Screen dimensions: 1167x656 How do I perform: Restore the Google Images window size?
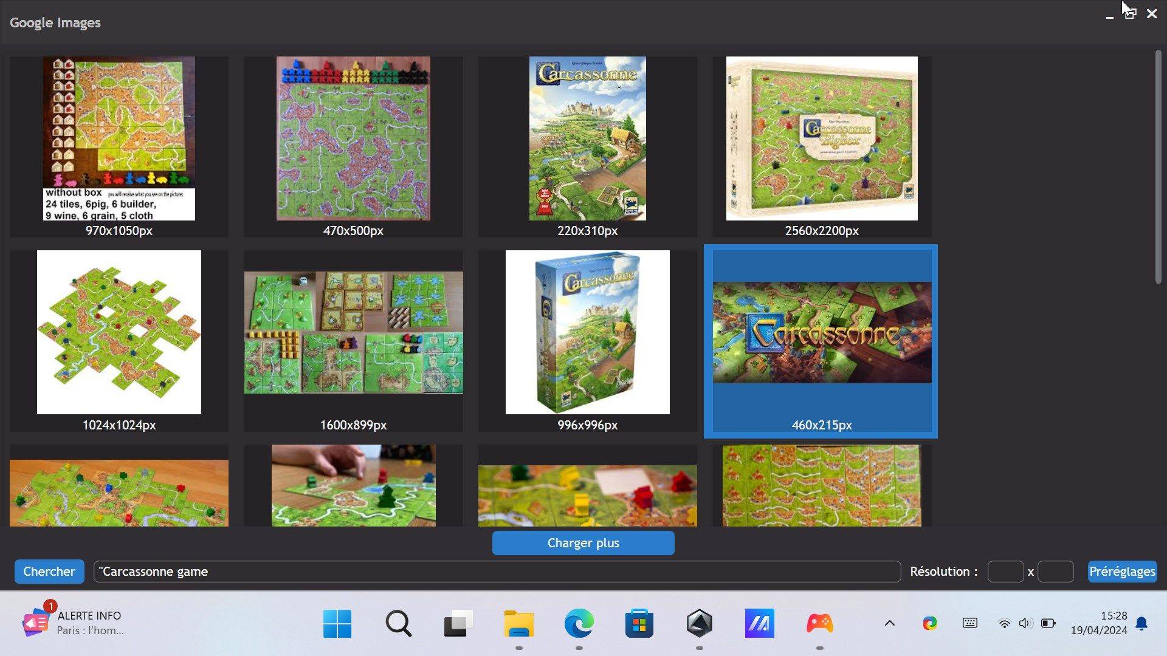[x=1130, y=13]
